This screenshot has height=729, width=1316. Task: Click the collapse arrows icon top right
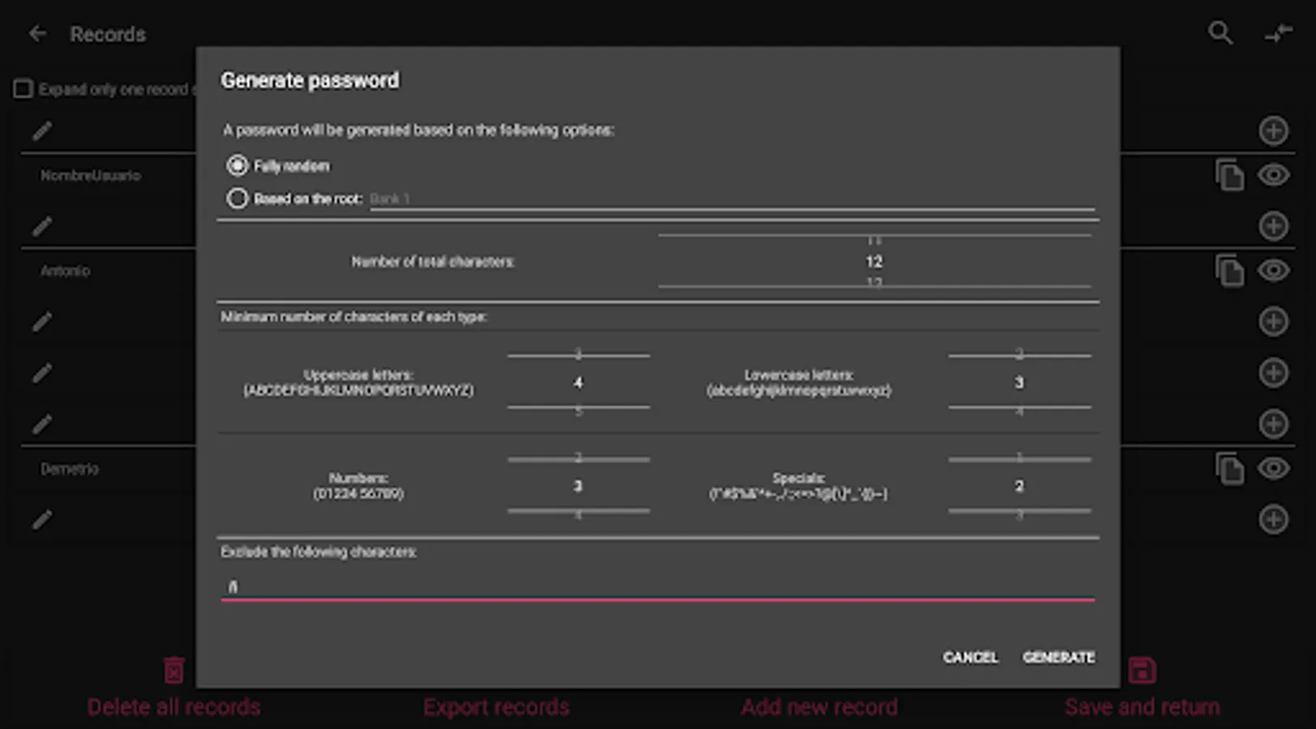point(1278,33)
